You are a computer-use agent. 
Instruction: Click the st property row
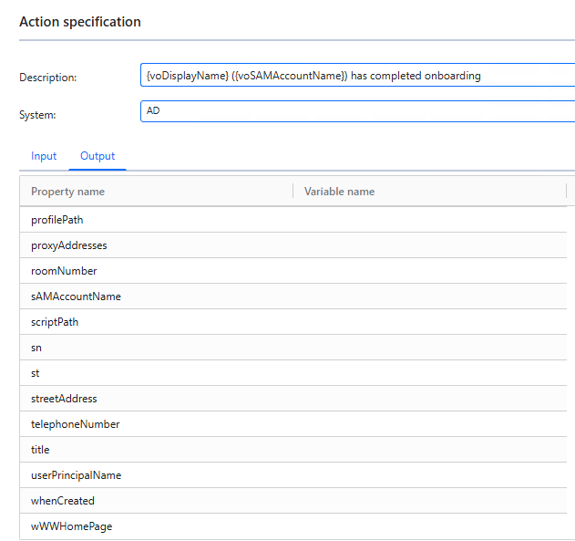pos(293,373)
